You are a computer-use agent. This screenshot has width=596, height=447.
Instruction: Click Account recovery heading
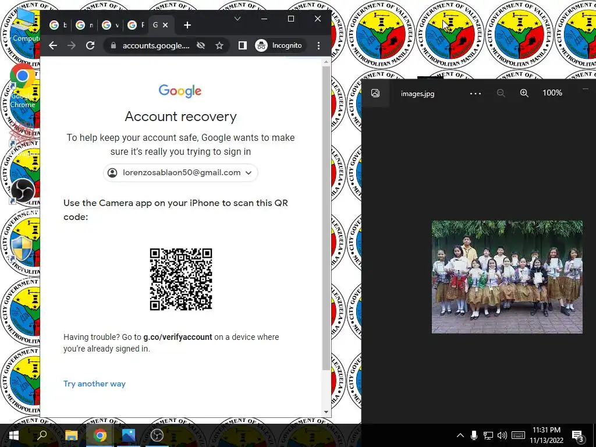pyautogui.click(x=180, y=116)
